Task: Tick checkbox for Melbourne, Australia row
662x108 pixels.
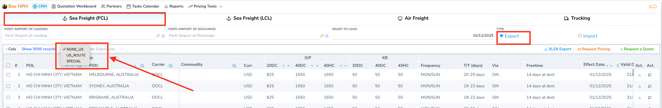Action: point(8,75)
